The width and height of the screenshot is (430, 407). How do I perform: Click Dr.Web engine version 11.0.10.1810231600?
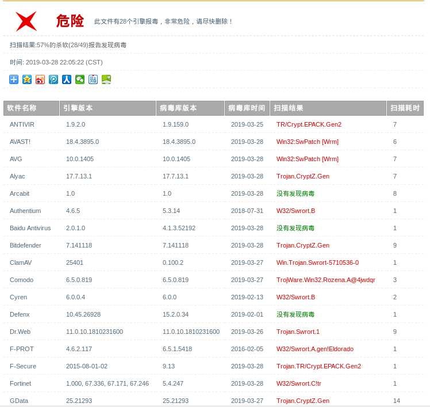tap(95, 332)
